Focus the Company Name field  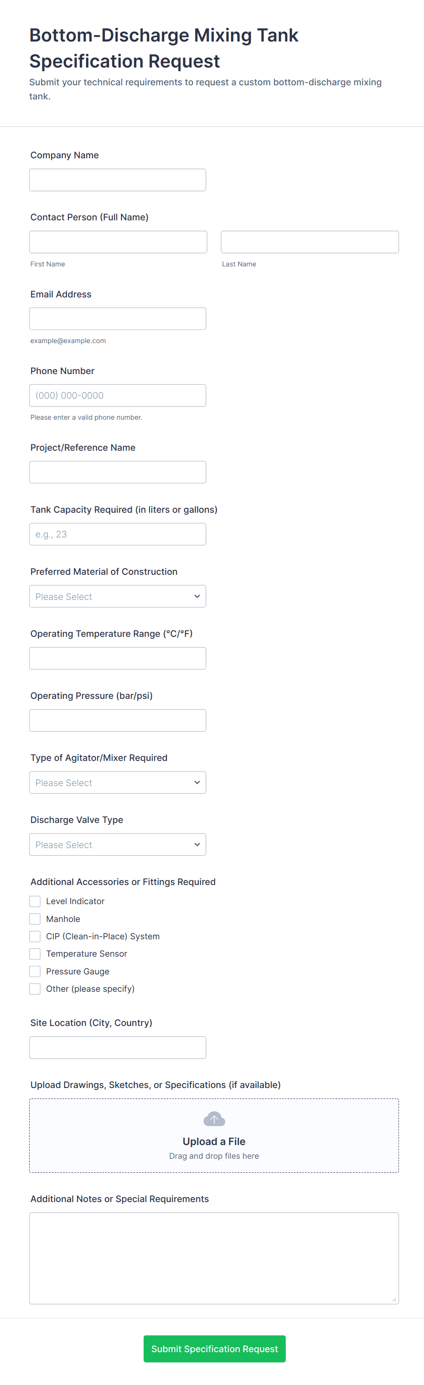coord(117,180)
